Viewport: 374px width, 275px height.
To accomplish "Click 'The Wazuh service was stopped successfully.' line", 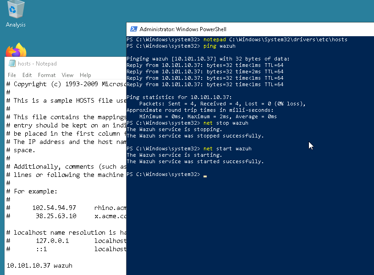I will [x=195, y=136].
